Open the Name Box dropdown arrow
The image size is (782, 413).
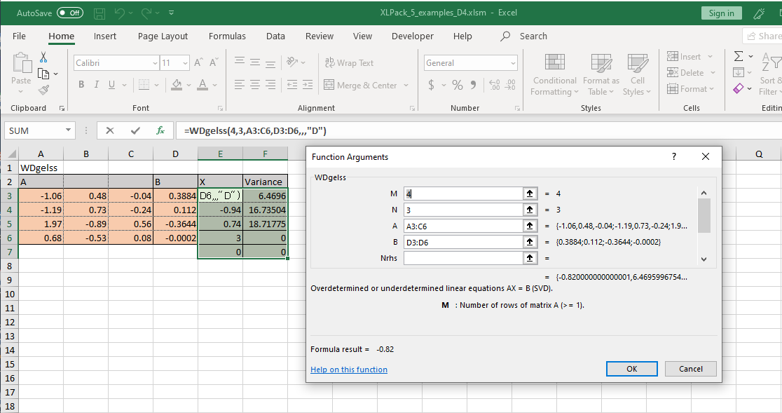click(x=69, y=130)
